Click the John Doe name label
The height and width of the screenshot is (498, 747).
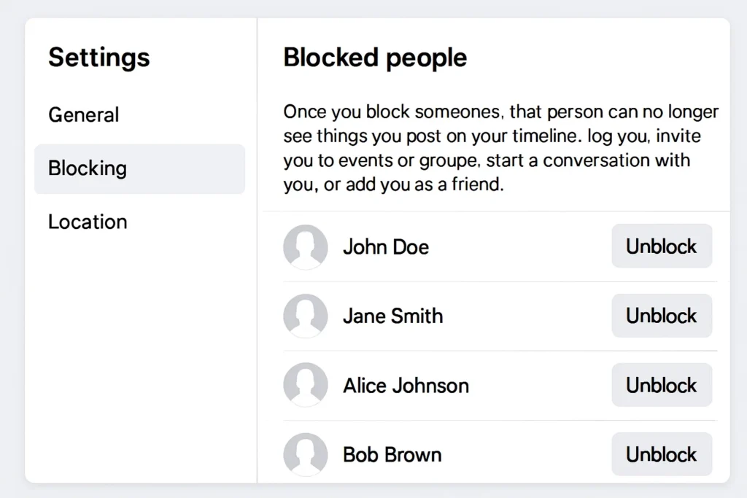coord(386,246)
